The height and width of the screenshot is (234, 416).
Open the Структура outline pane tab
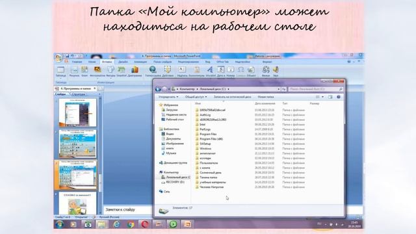pyautogui.click(x=79, y=94)
